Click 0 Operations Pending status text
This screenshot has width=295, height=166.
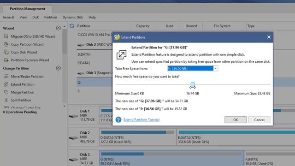(x=20, y=112)
